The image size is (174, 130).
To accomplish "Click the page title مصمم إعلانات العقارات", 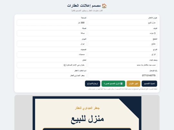I will [84, 5].
